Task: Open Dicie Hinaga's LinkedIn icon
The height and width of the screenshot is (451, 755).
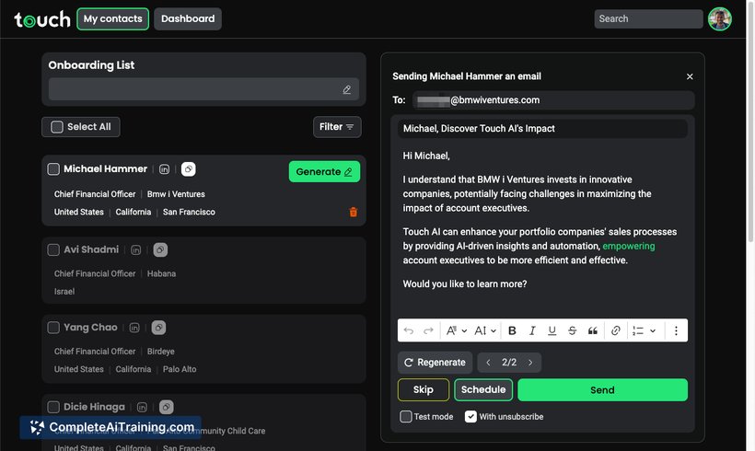Action: pyautogui.click(x=142, y=407)
